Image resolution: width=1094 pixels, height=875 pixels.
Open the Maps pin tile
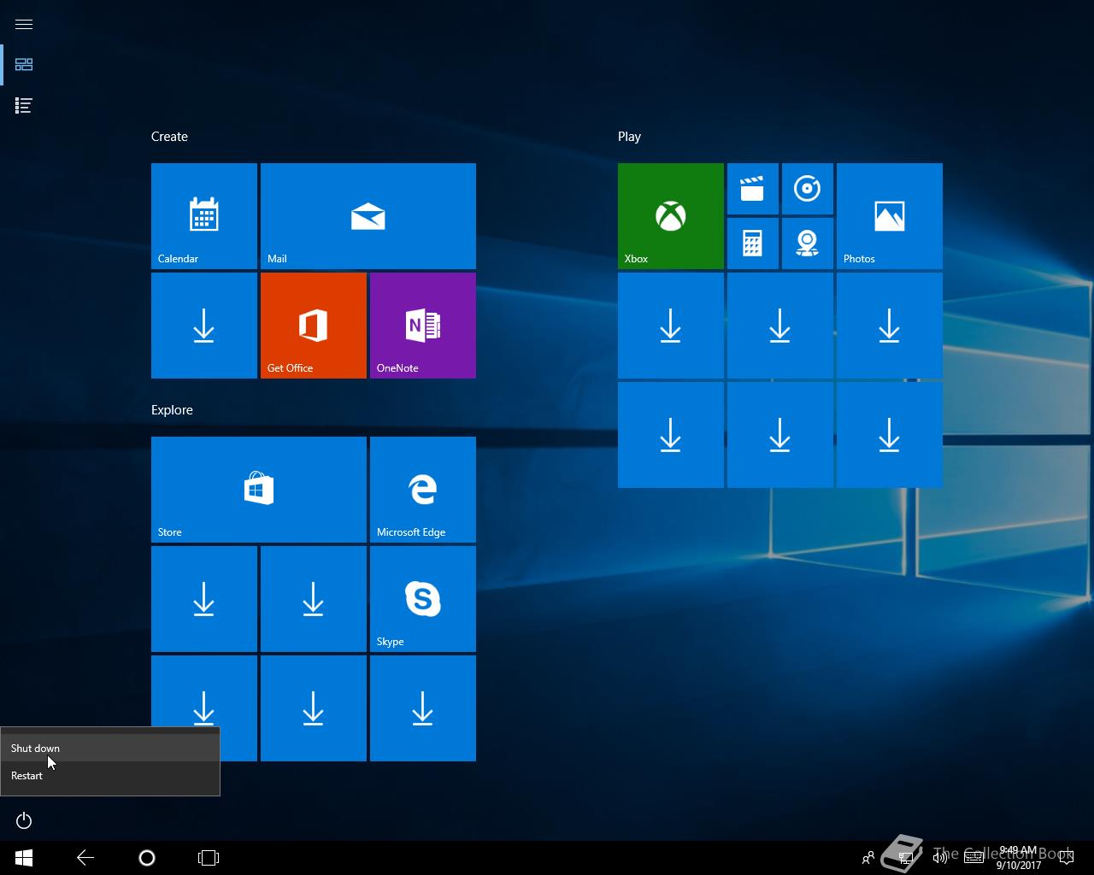(808, 244)
